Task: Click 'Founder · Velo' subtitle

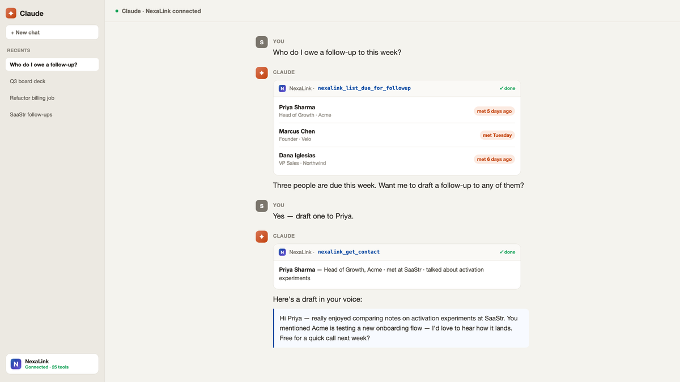Action: click(x=295, y=139)
